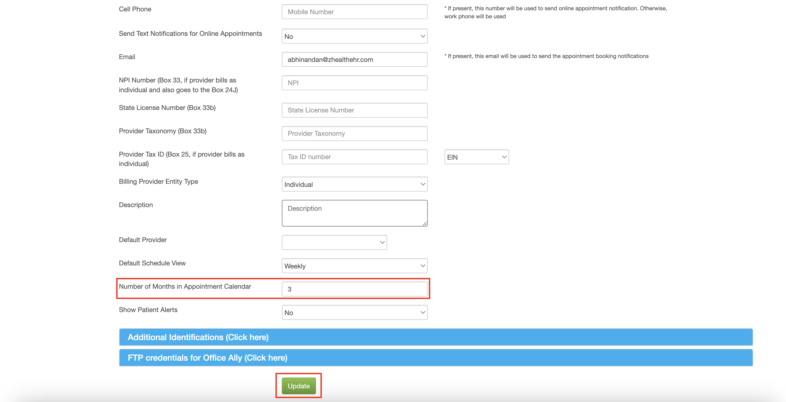Open Billing Provider Entity Type dropdown
786x402 pixels.
pos(355,184)
